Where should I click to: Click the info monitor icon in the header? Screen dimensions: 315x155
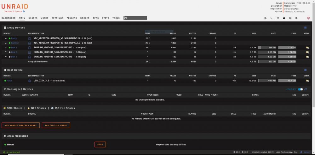coord(290,18)
